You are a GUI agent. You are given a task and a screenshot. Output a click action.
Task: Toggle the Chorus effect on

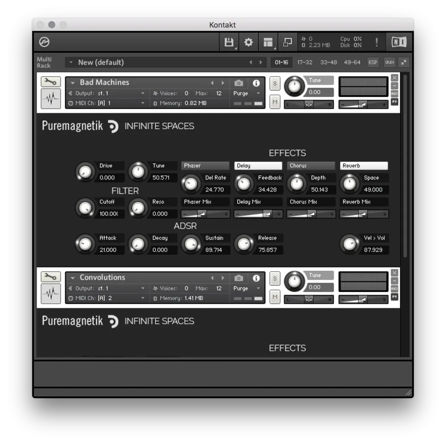(x=311, y=166)
